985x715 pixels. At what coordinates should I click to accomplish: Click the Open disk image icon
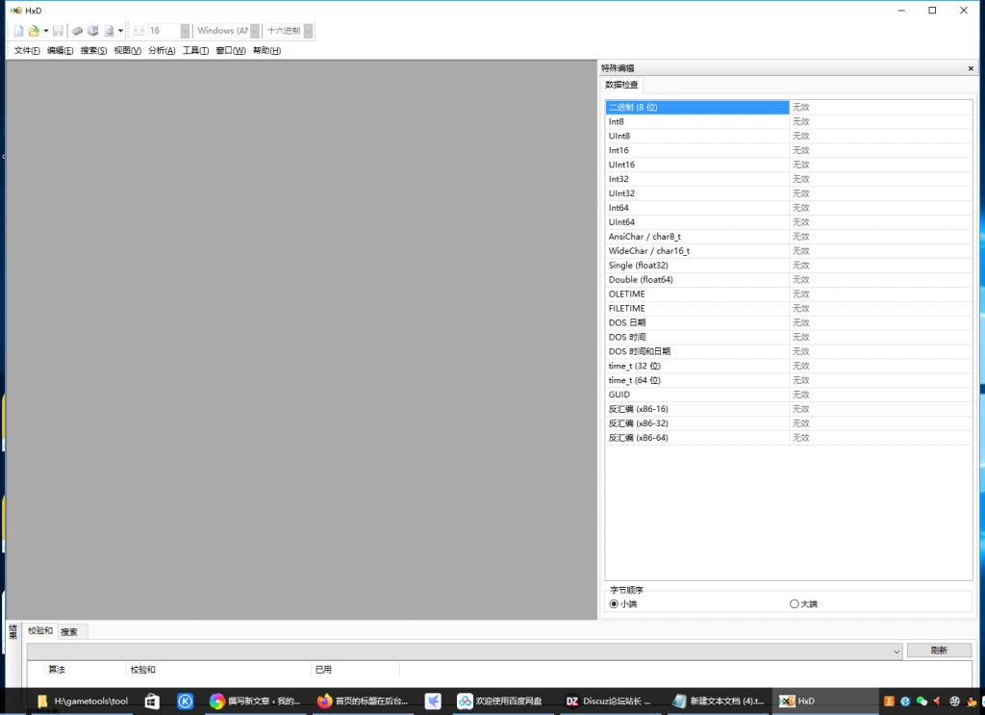click(x=109, y=31)
